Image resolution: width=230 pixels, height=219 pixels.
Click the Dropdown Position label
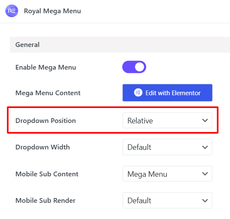[x=46, y=121]
